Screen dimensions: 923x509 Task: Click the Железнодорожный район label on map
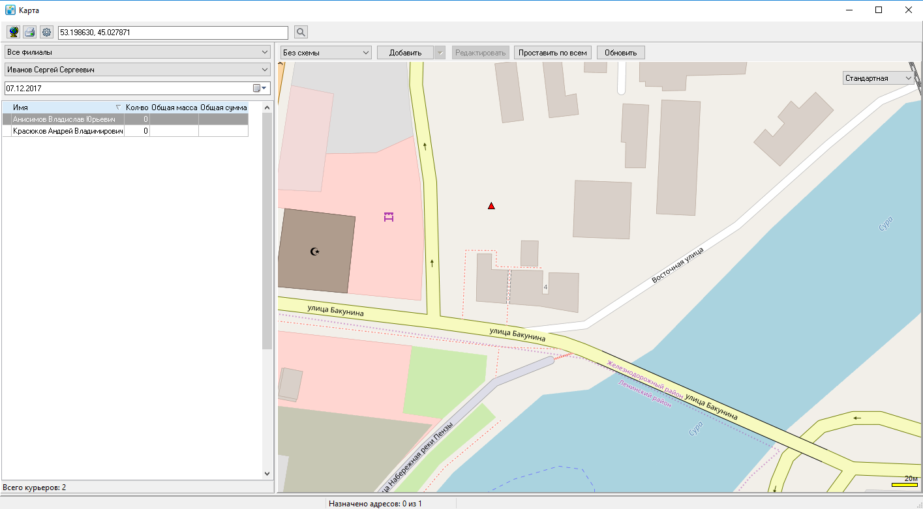(644, 379)
